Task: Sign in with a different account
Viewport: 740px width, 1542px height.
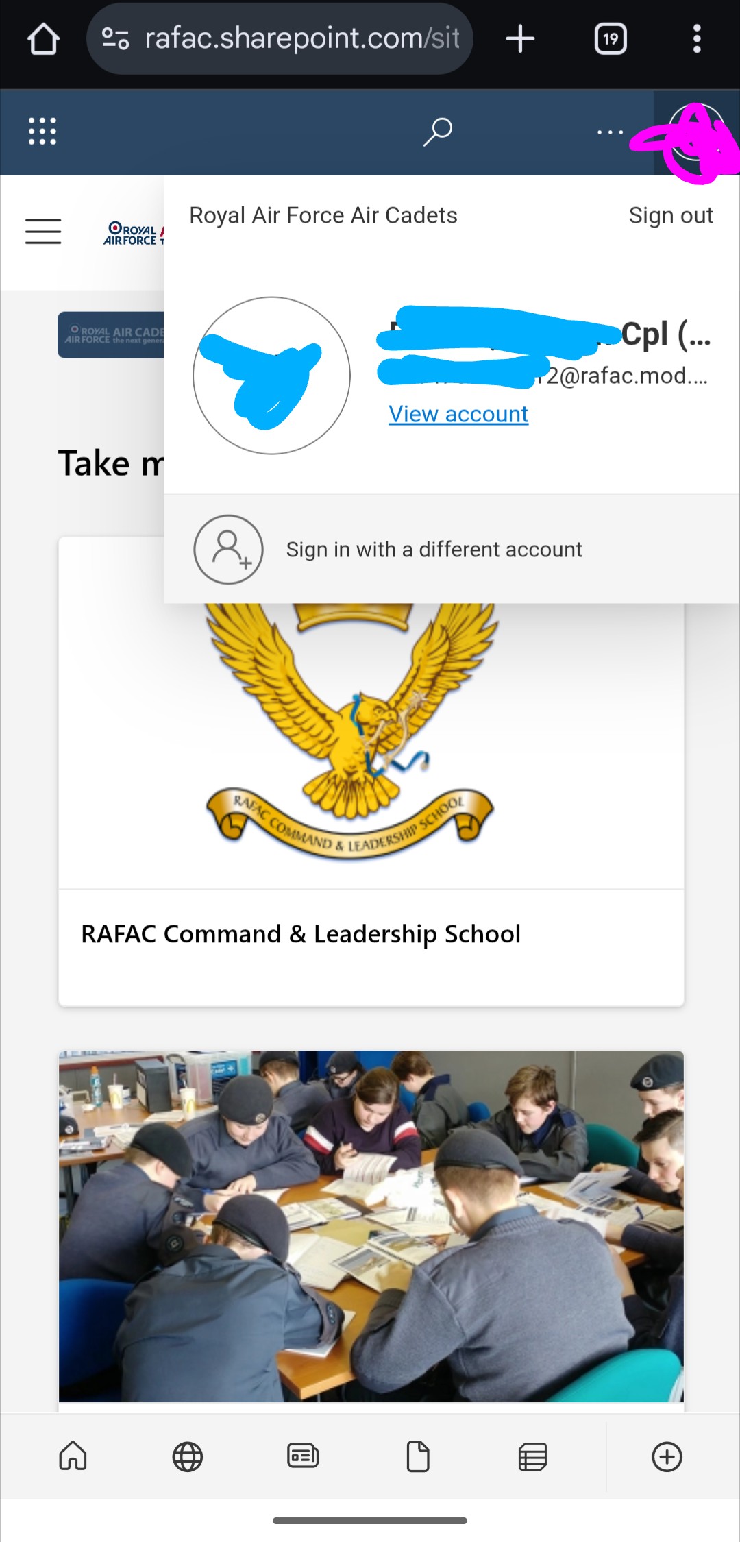Action: coord(452,549)
